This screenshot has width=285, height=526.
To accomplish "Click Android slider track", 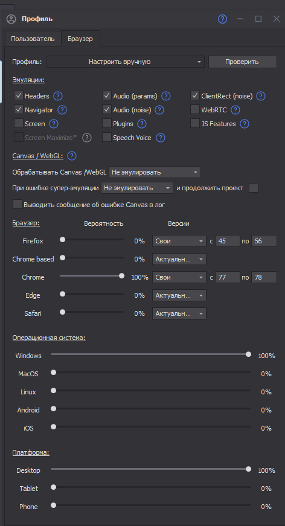I will pyautogui.click(x=151, y=409).
